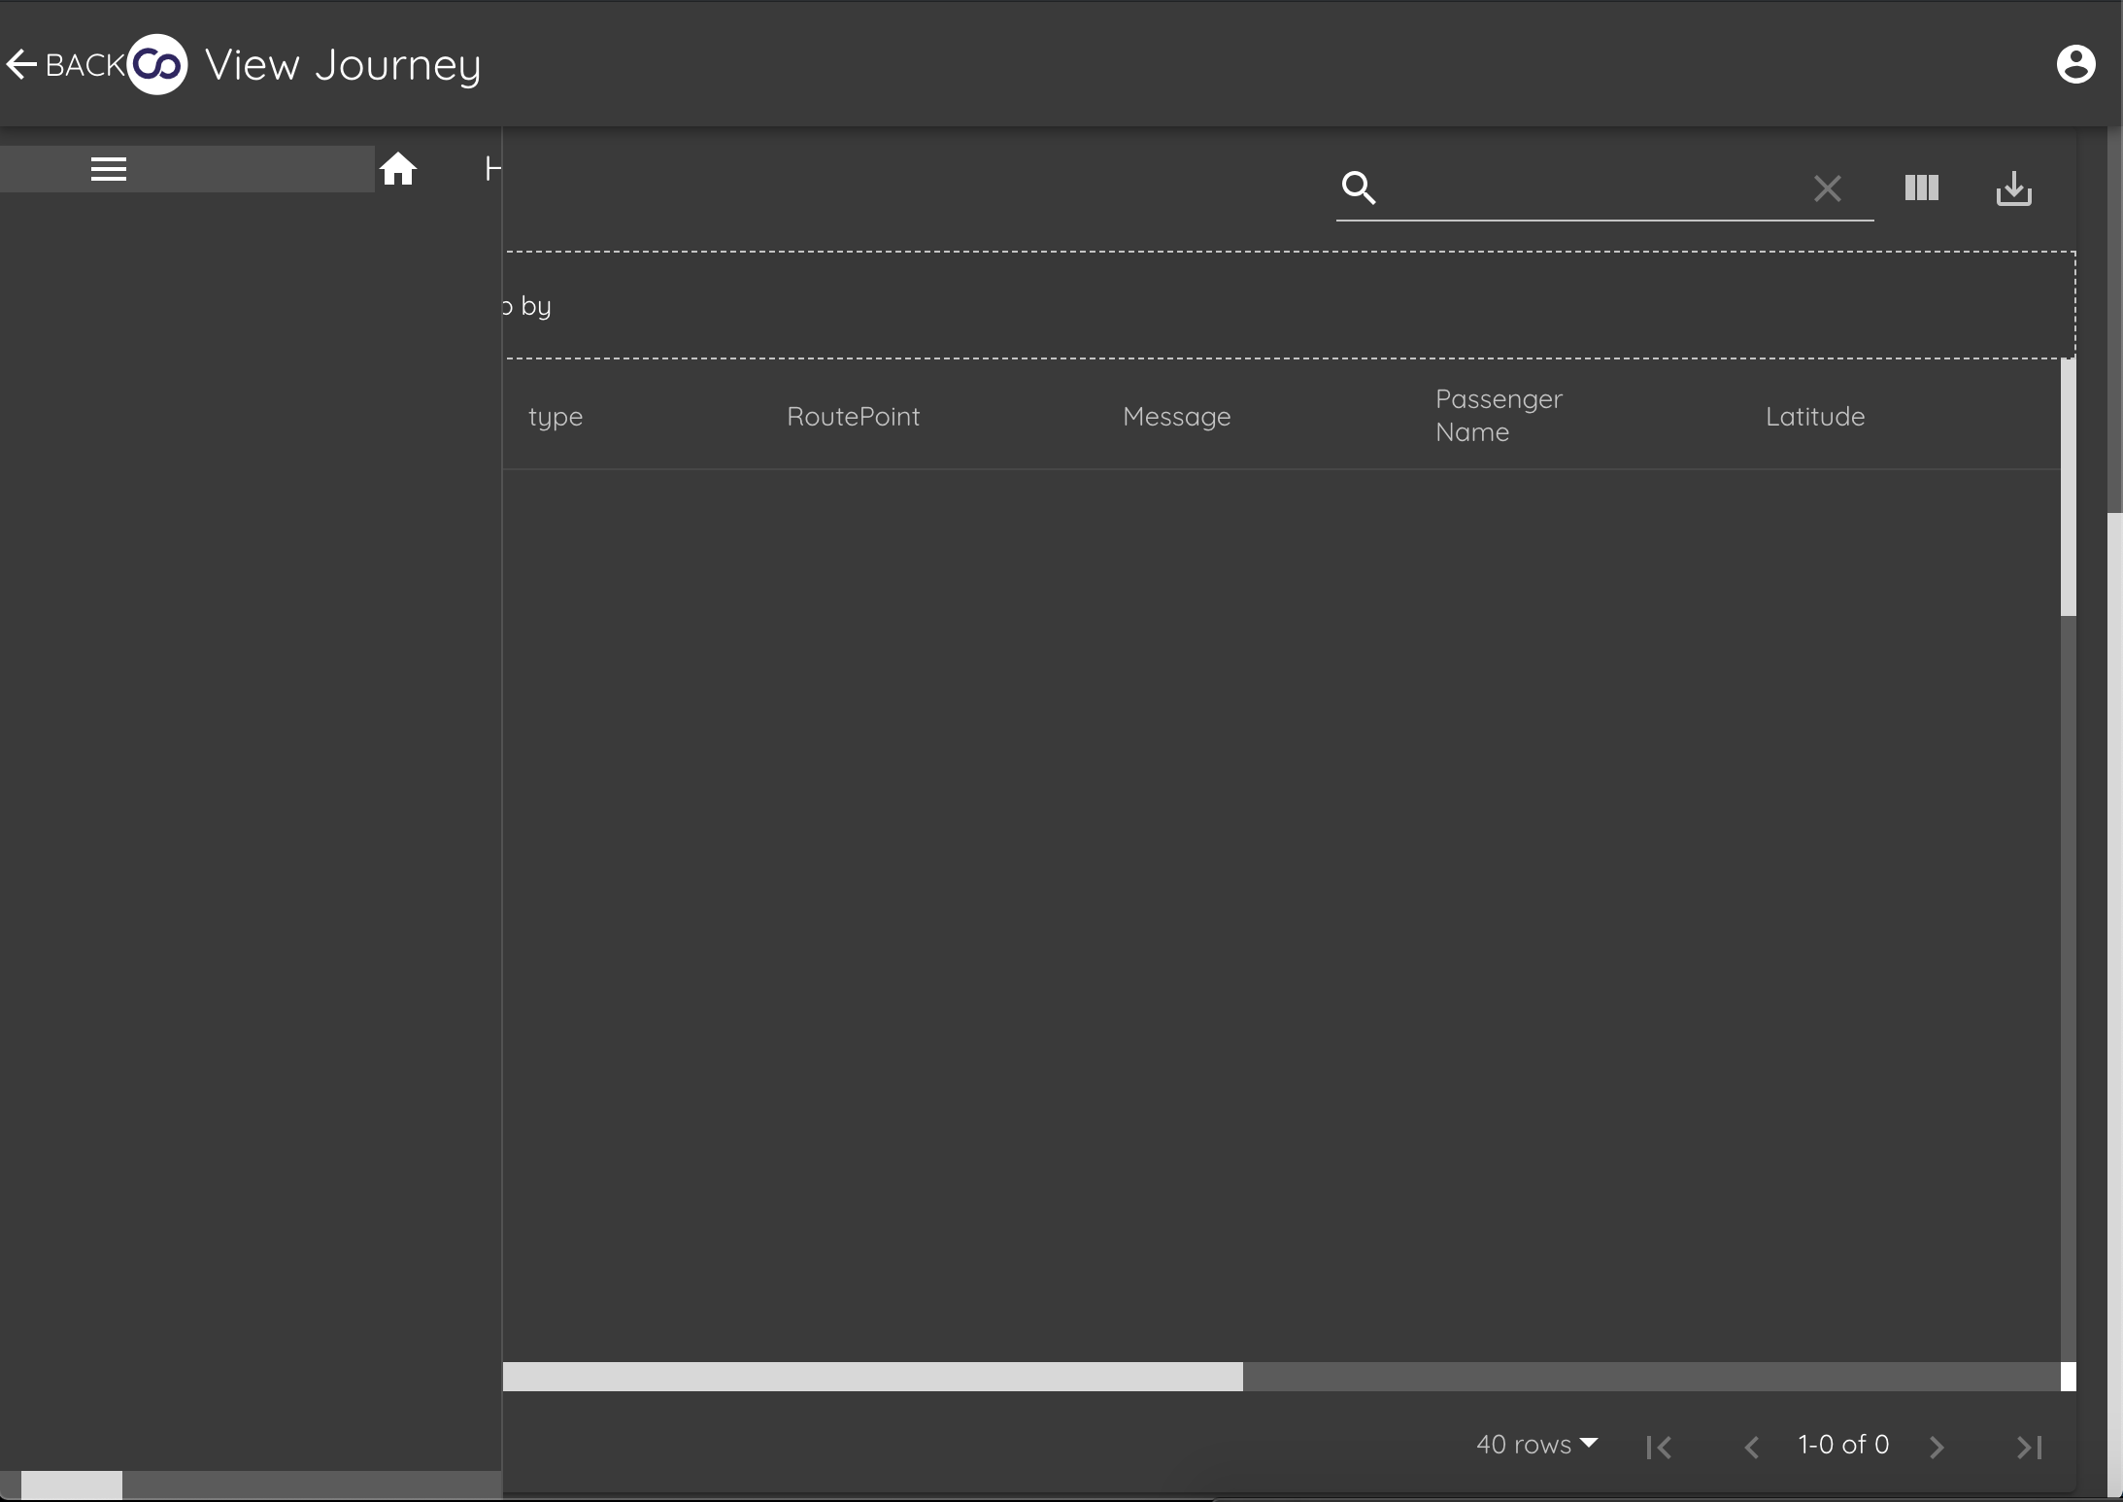
Task: Click the horizontal scrollbar below the table
Action: pos(874,1378)
